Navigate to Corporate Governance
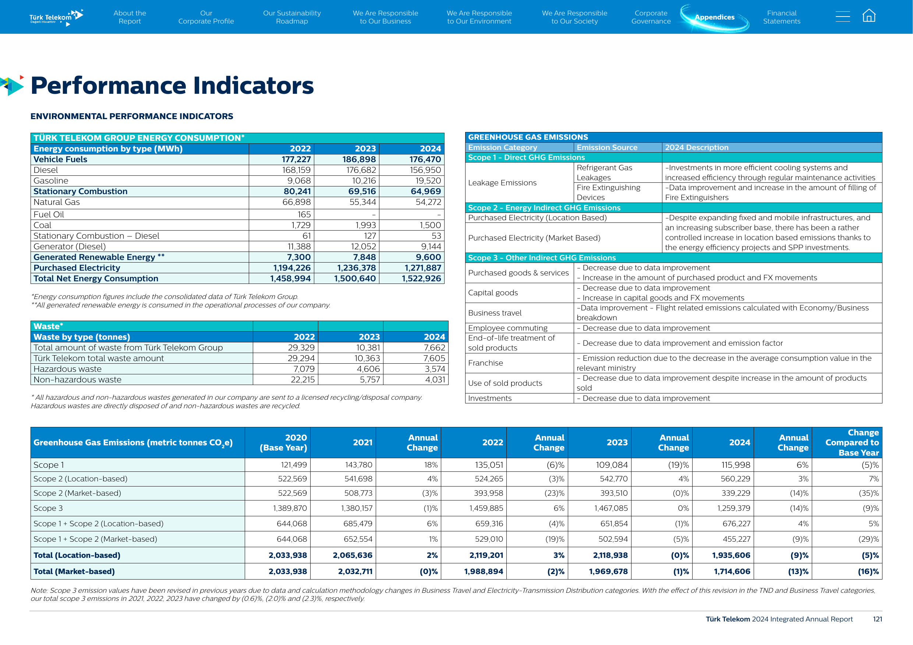The height and width of the screenshot is (645, 913). click(x=651, y=17)
